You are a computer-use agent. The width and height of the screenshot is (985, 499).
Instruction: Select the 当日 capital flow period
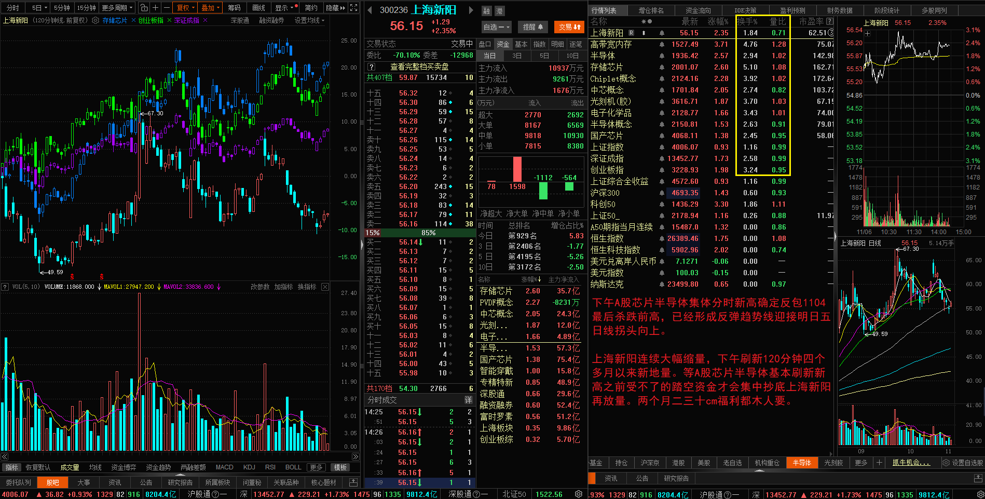[x=489, y=56]
